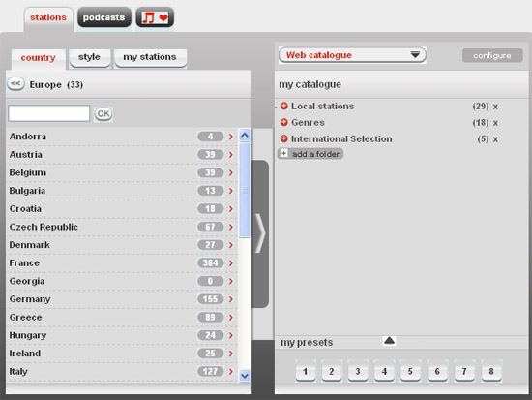Open Austria stations with its red arrow
This screenshot has width=532, height=400.
coord(231,155)
